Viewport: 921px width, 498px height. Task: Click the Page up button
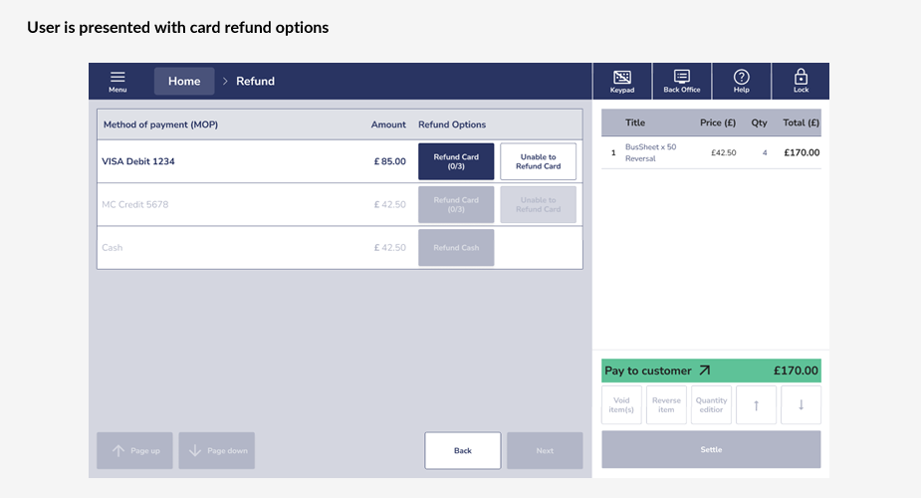[134, 450]
